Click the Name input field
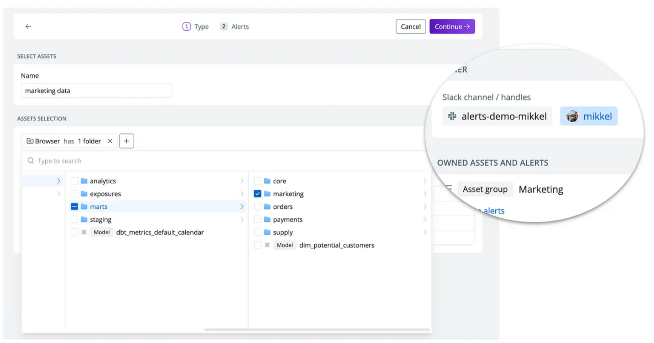This screenshot has width=654, height=343. (96, 91)
